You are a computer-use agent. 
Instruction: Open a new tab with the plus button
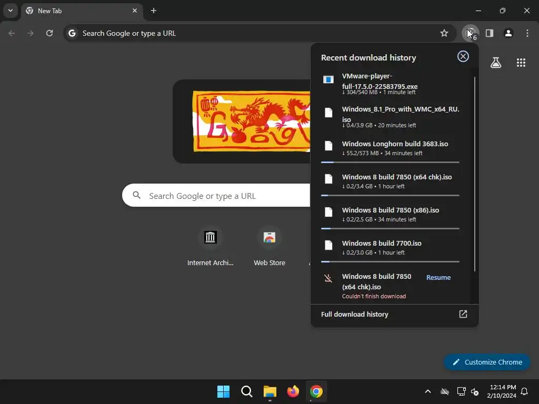154,11
